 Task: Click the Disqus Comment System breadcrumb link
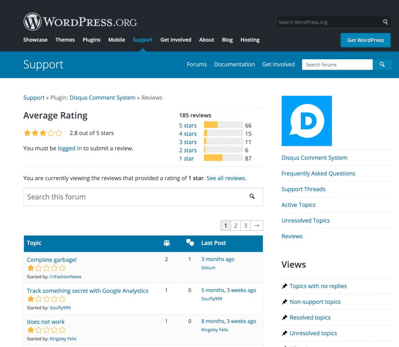coord(102,98)
